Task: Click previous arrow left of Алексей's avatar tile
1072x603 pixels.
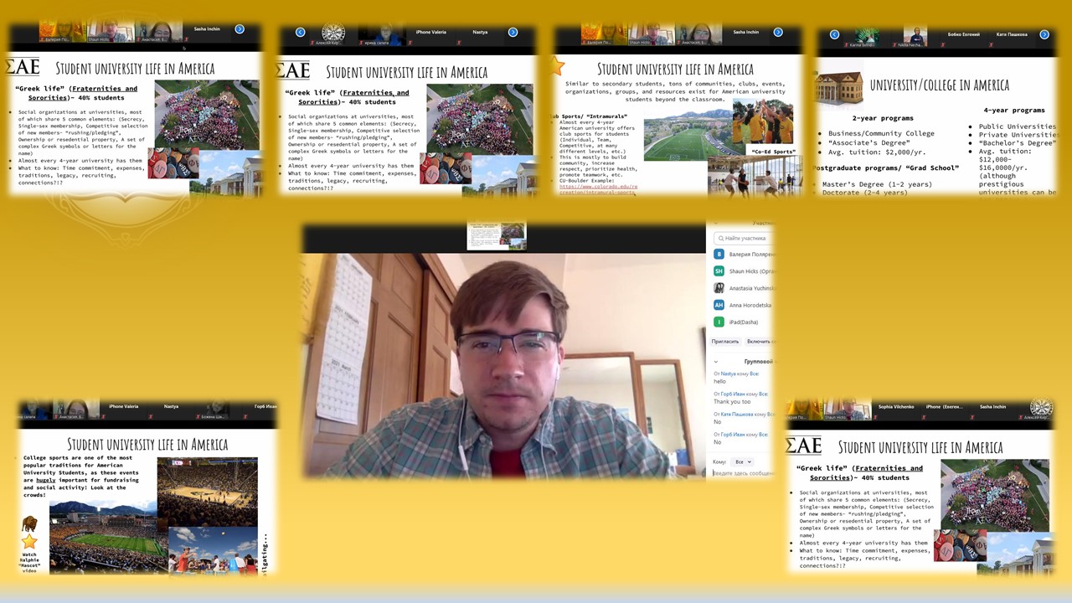Action: (x=301, y=33)
